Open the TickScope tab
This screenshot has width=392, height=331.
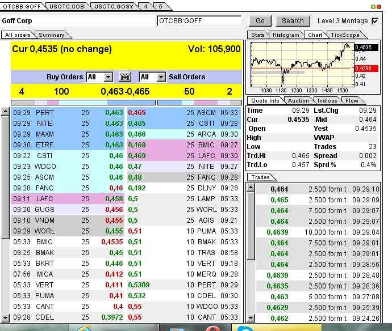(345, 35)
